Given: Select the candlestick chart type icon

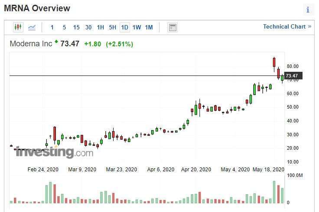Looking at the screenshot, I should point(18,27).
